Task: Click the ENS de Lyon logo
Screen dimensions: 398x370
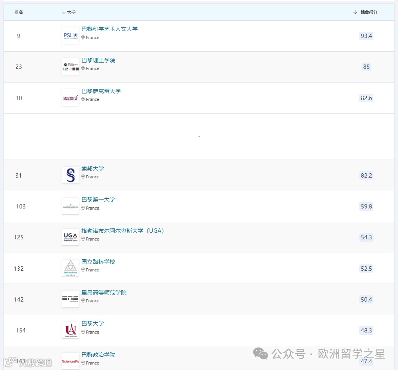Action: coord(70,299)
